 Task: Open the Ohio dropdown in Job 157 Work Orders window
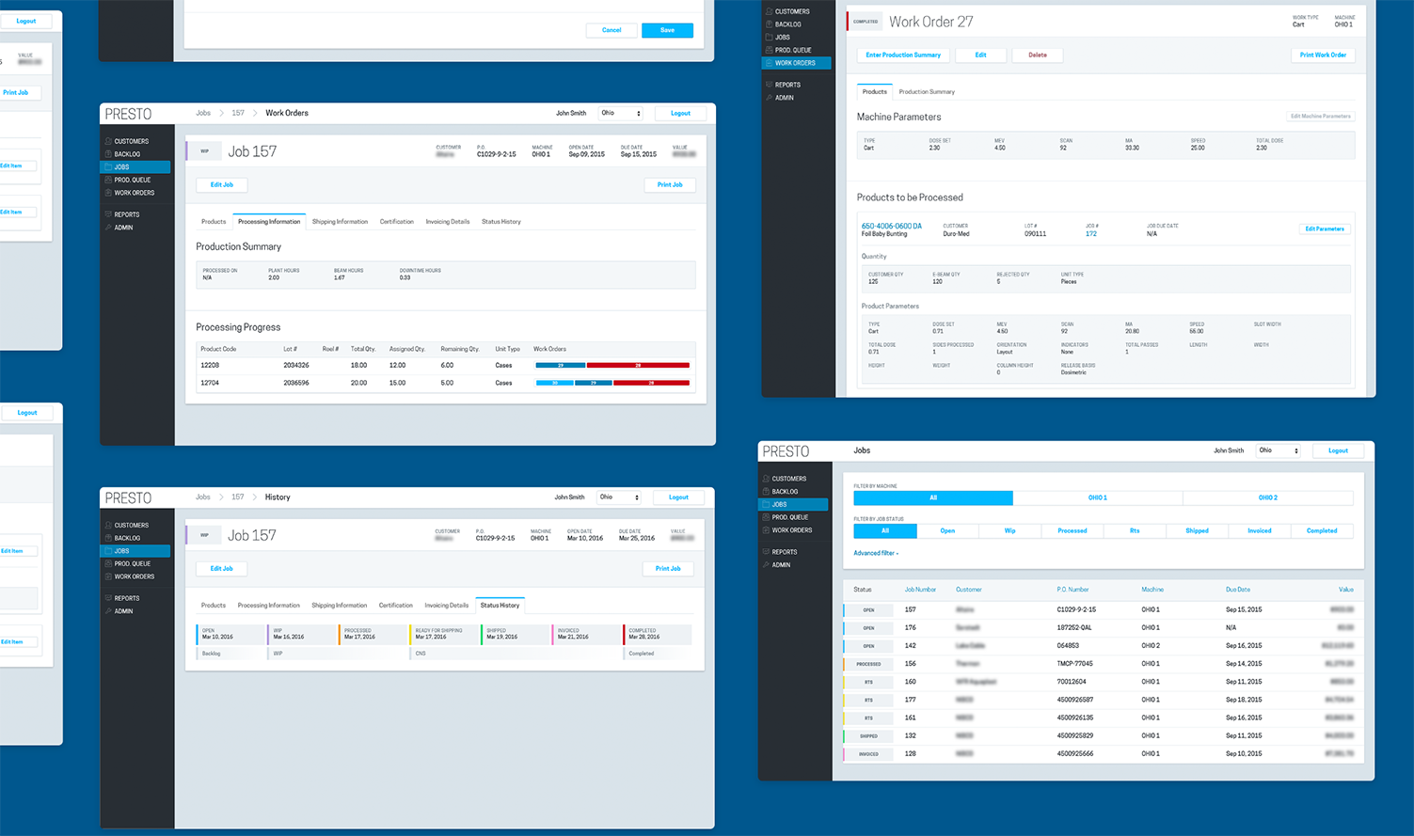pos(621,113)
